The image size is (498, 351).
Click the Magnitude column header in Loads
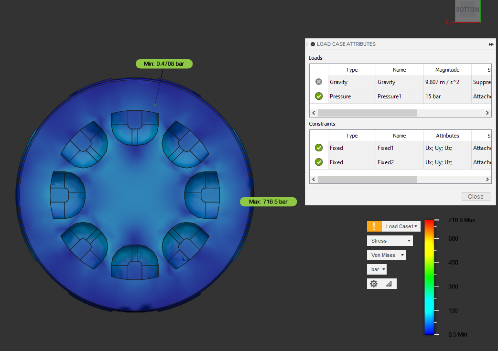447,70
